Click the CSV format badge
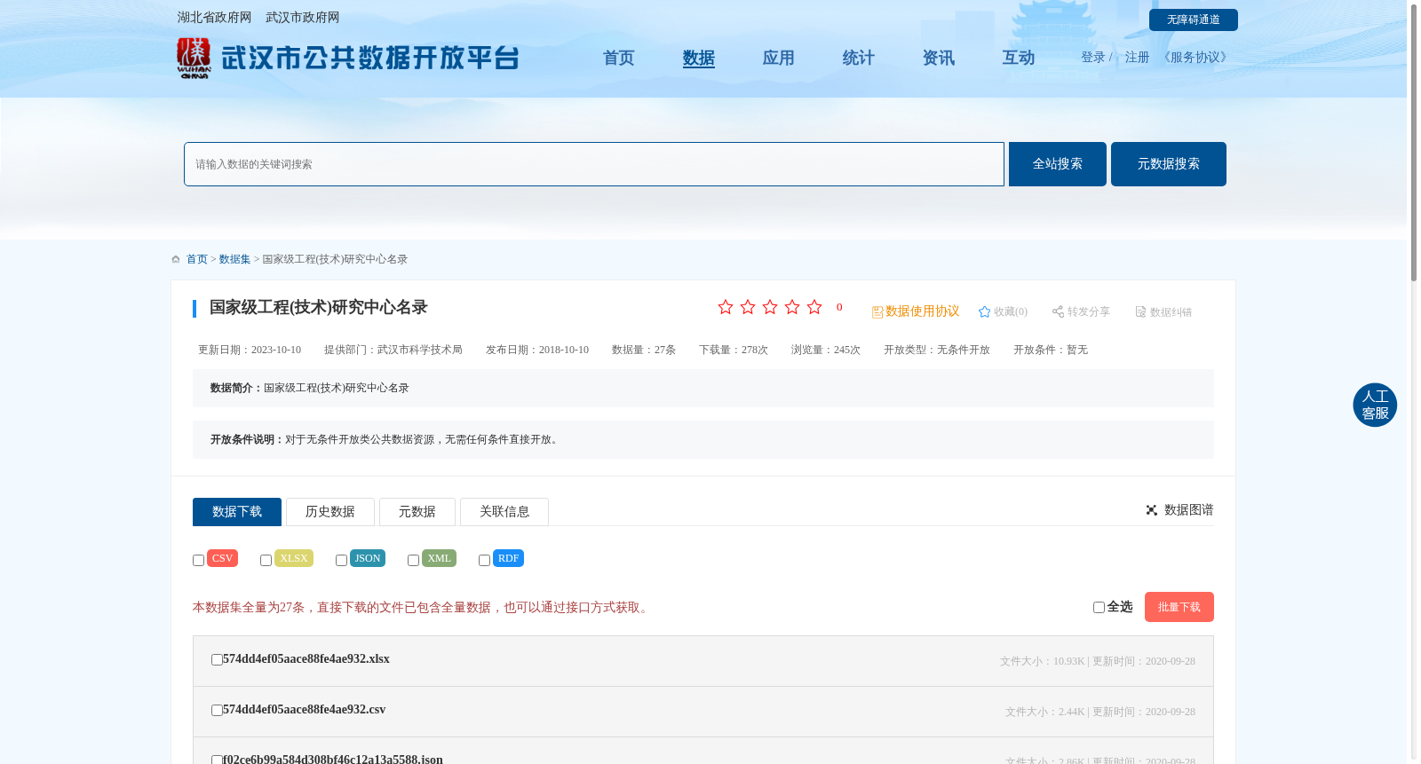 coord(223,558)
